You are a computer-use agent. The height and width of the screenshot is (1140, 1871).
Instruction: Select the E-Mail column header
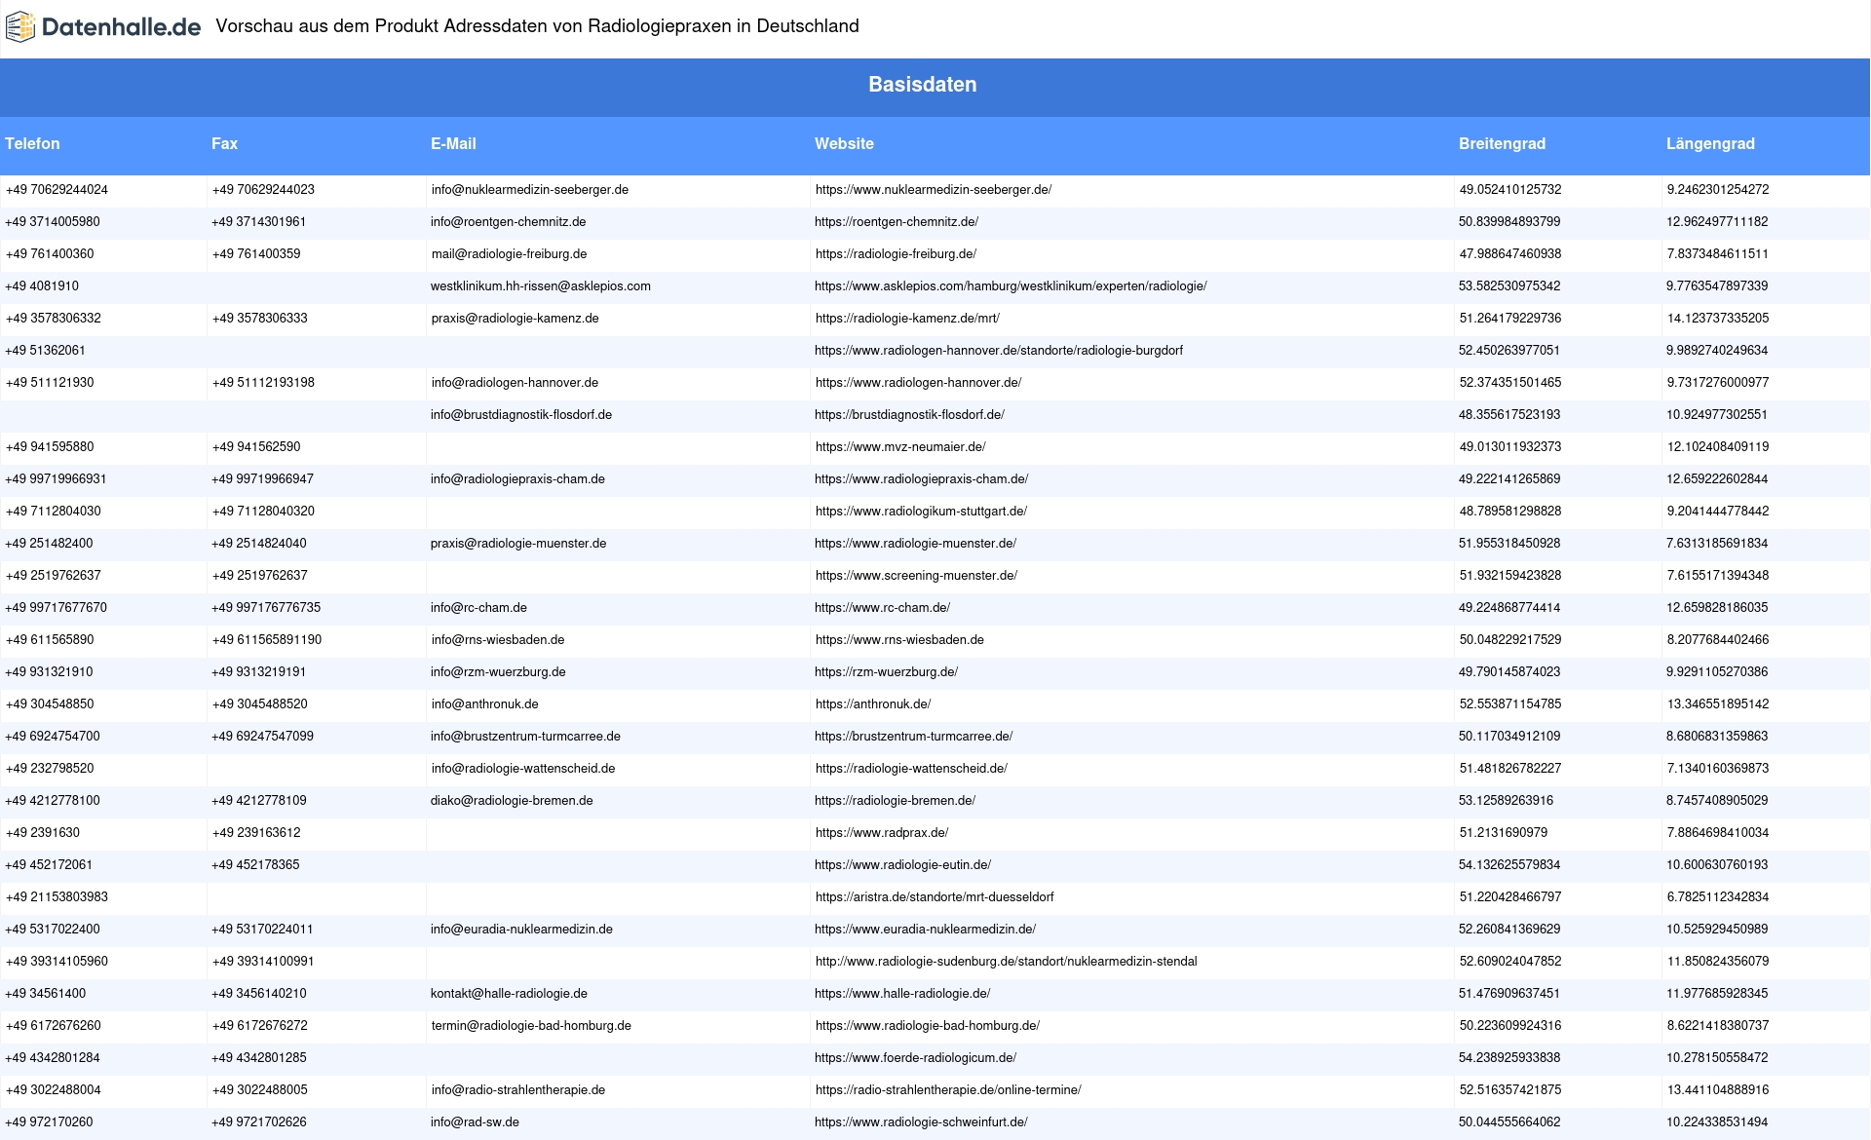pyautogui.click(x=453, y=144)
